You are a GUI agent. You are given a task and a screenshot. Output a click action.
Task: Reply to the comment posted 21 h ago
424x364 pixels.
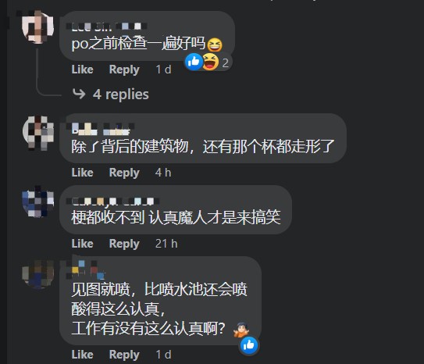tap(124, 244)
